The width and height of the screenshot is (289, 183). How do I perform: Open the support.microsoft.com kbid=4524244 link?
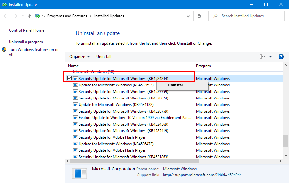coord(202,175)
